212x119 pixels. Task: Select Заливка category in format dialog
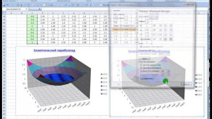(x=117, y=11)
